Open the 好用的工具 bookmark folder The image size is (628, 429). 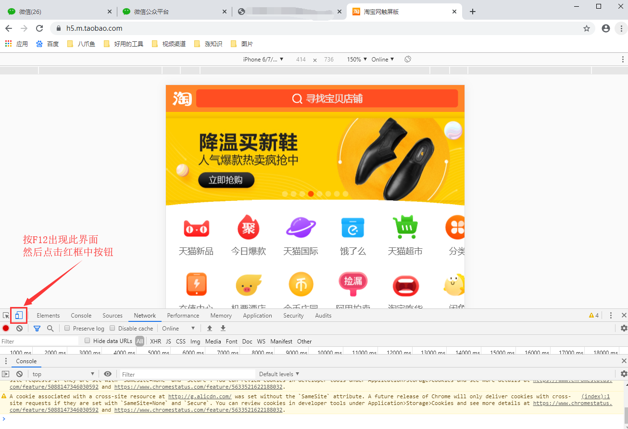pos(124,44)
